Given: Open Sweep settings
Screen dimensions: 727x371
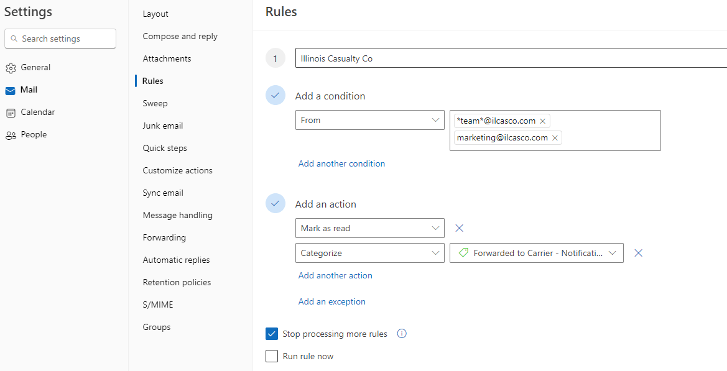Looking at the screenshot, I should 155,103.
